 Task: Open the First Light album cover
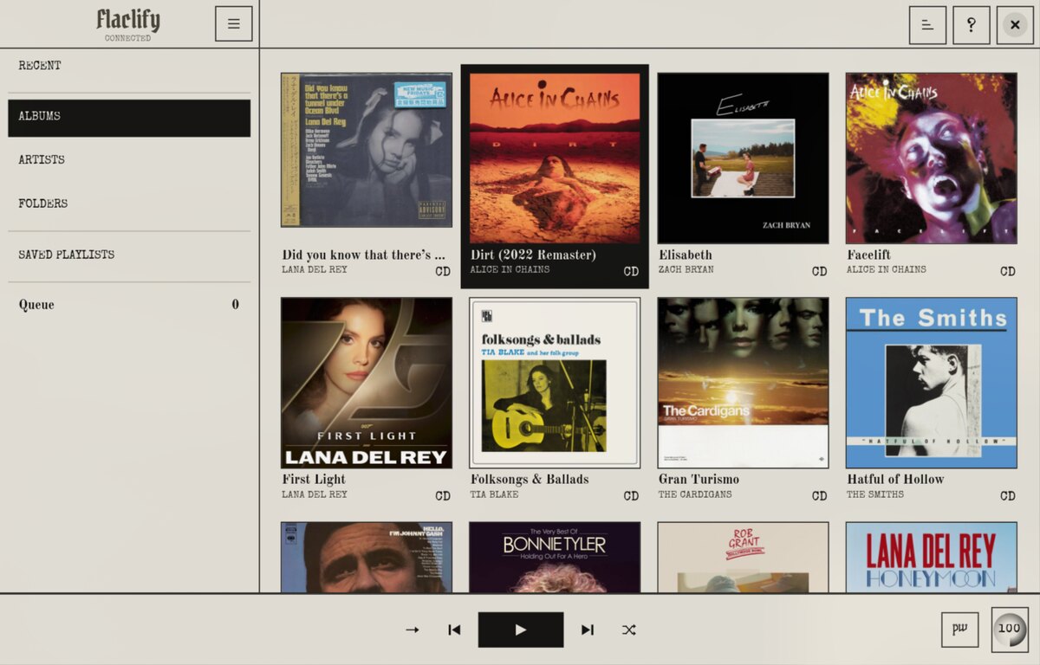[x=367, y=383]
